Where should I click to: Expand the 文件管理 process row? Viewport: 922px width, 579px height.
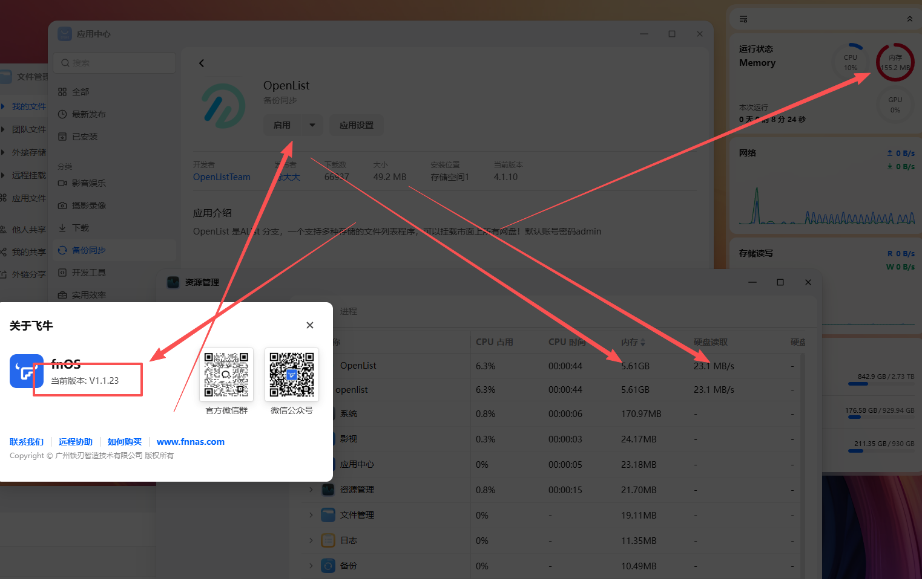click(x=311, y=515)
